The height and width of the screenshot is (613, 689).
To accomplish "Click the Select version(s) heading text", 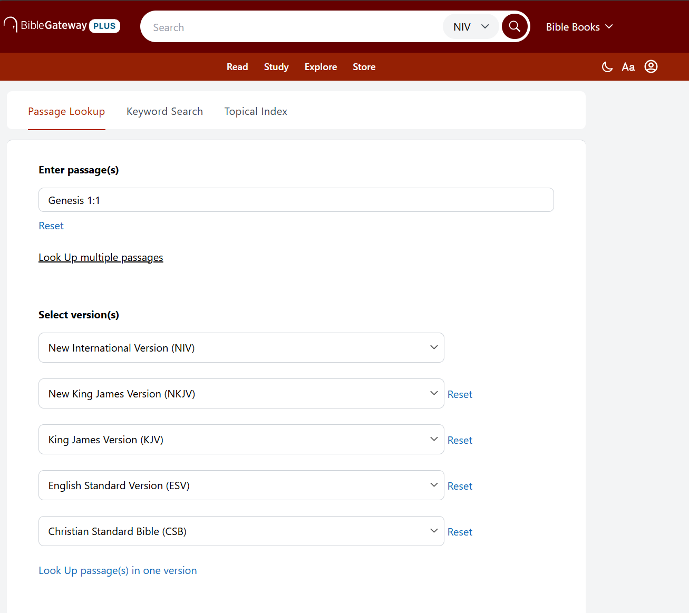I will [79, 315].
